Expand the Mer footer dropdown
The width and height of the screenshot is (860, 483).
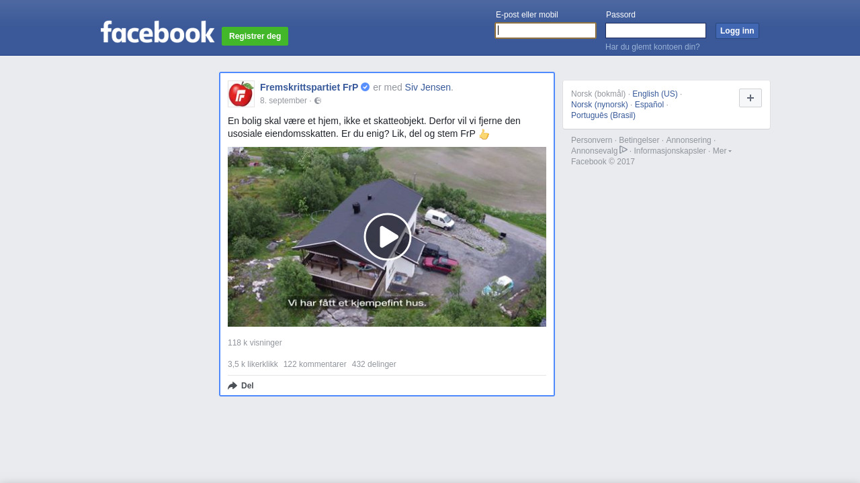[722, 151]
